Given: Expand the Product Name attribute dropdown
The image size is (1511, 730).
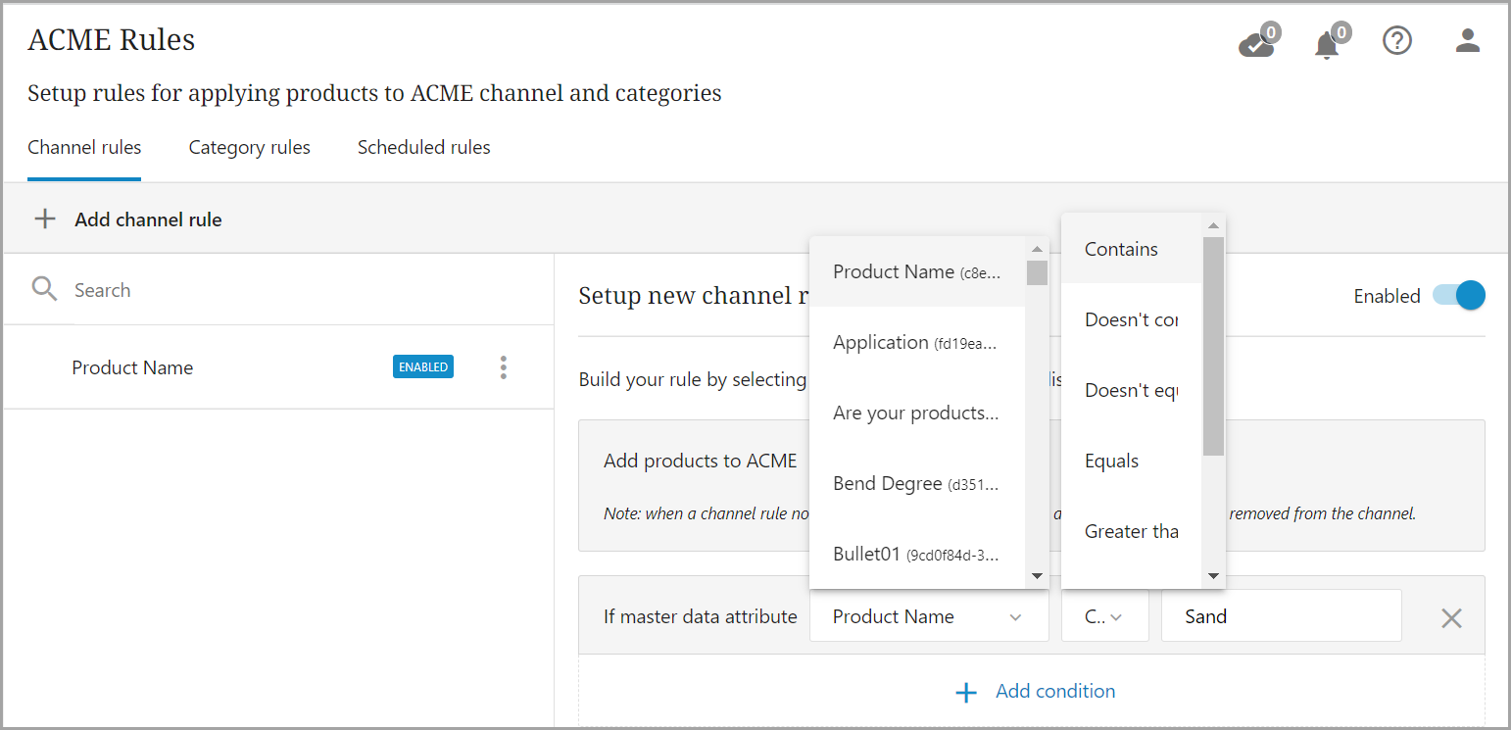Looking at the screenshot, I should click(x=928, y=616).
